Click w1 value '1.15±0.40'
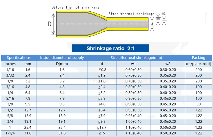Screen dimensions: 213x137 click(133, 133)
